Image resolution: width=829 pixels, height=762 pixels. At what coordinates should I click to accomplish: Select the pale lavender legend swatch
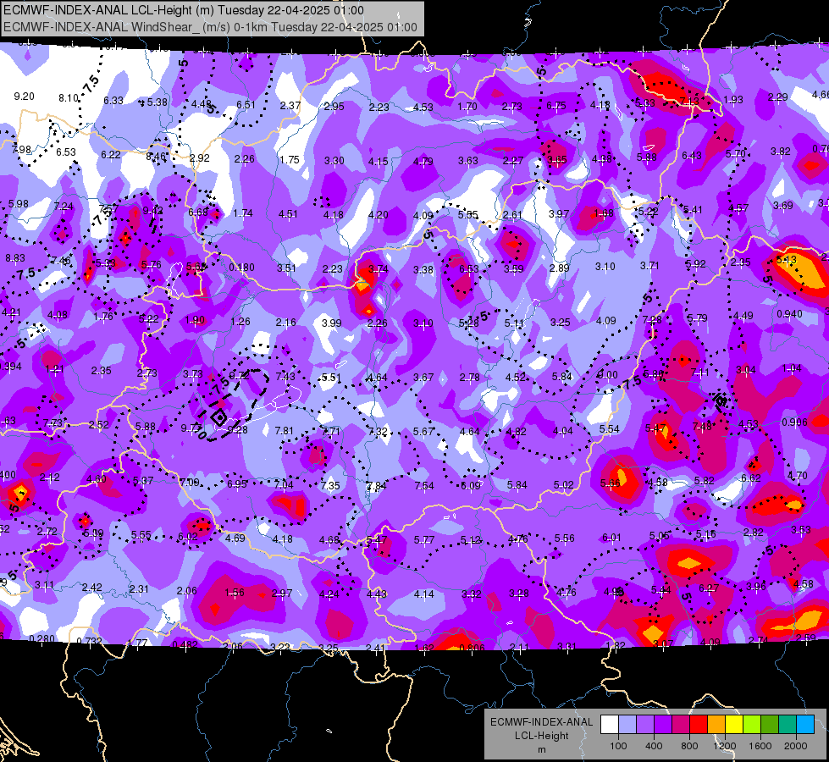pos(627,725)
